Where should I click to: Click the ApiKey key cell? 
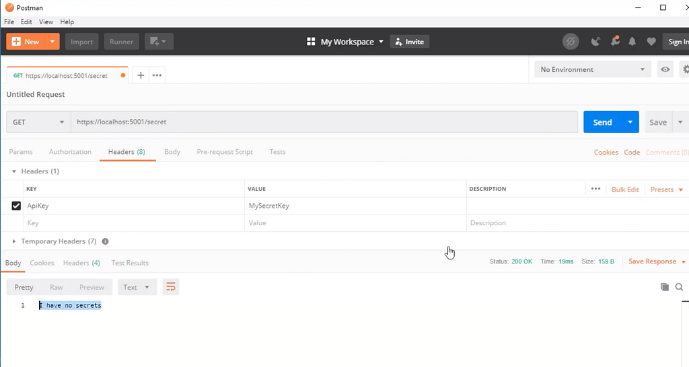[x=134, y=206]
